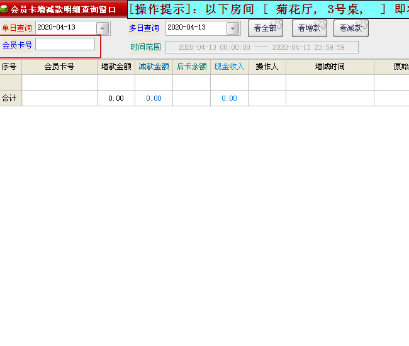The image size is (409, 346).
Task: Click the green window icon in title bar
Action: point(4,9)
